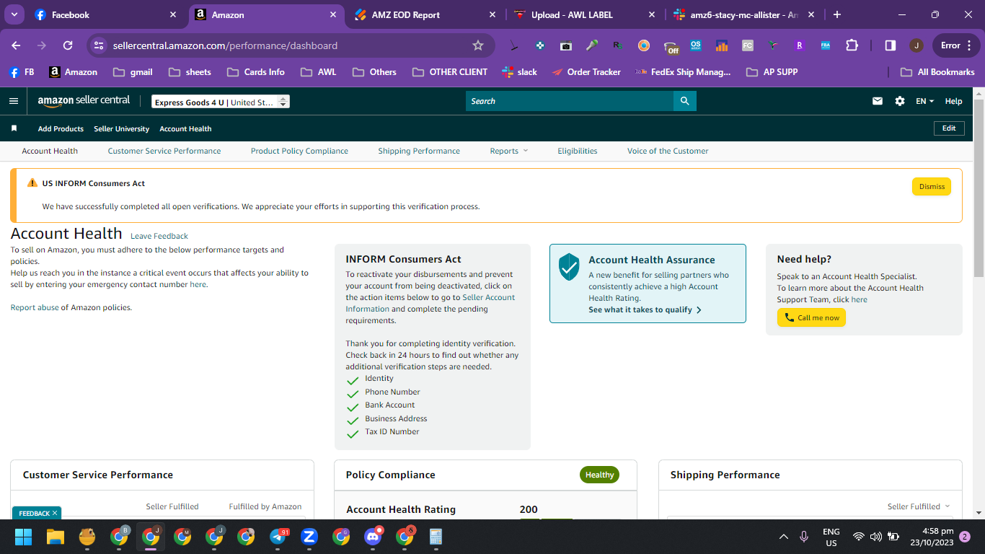Open Help in Seller Central header
Image resolution: width=985 pixels, height=554 pixels.
953,101
